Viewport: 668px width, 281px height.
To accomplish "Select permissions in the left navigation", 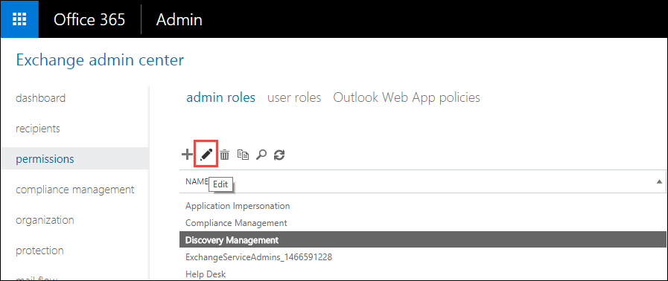I will click(74, 158).
